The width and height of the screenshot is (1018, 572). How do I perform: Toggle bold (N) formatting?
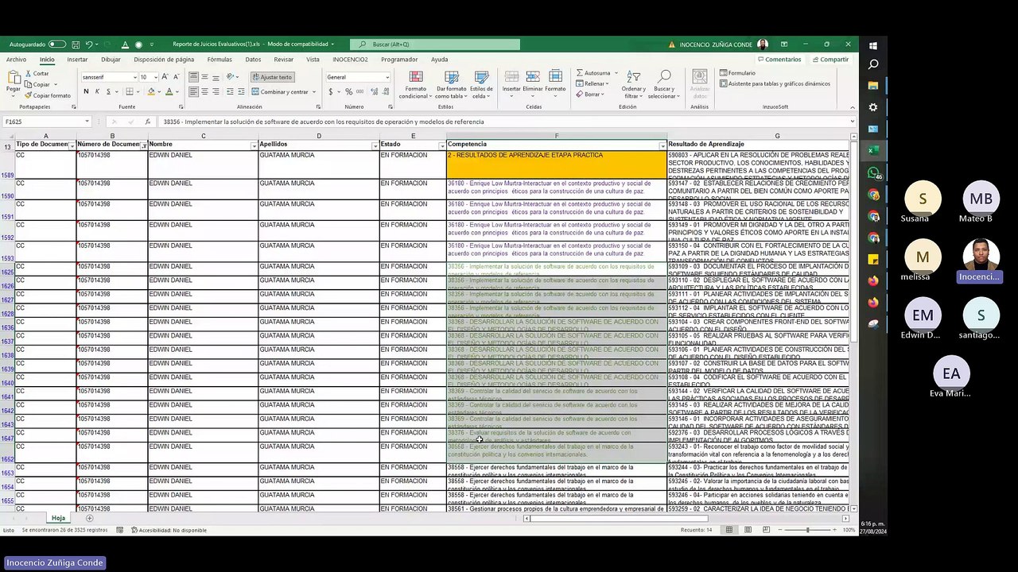87,91
